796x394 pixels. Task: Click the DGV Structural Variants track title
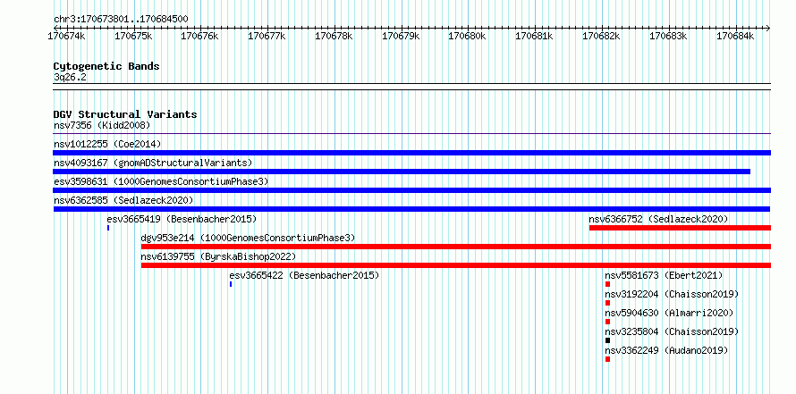tap(125, 114)
